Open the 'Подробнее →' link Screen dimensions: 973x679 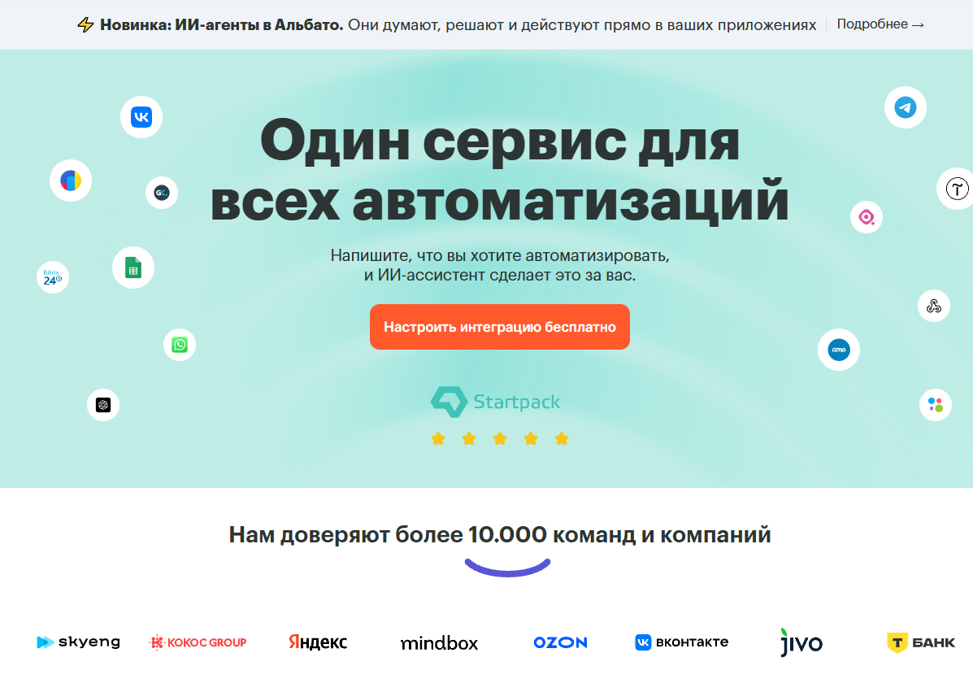[x=880, y=24]
